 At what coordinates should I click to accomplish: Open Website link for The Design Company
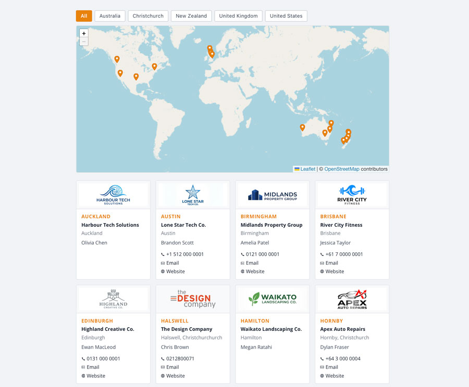[175, 376]
